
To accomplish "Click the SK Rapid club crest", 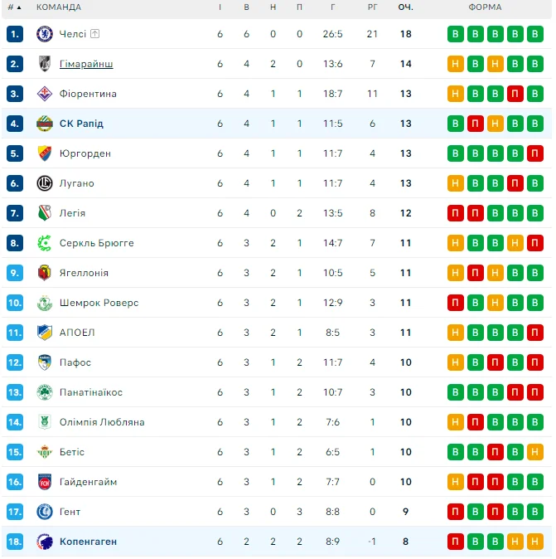I will pos(45,124).
